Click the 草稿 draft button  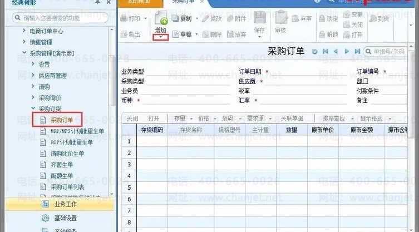pos(183,34)
